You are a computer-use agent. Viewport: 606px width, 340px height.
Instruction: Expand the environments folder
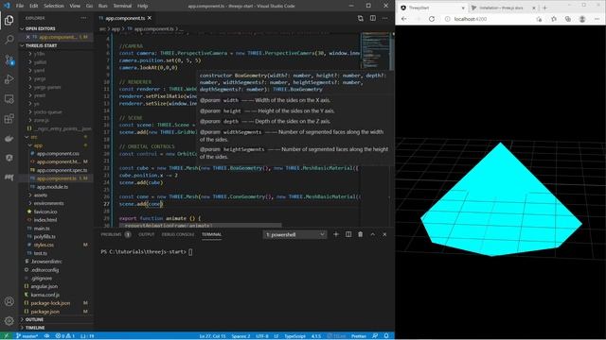(48, 203)
